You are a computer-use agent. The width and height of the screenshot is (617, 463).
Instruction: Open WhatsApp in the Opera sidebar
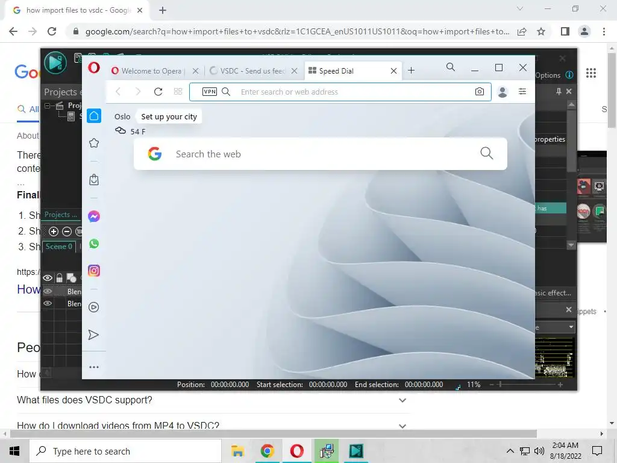(x=94, y=244)
